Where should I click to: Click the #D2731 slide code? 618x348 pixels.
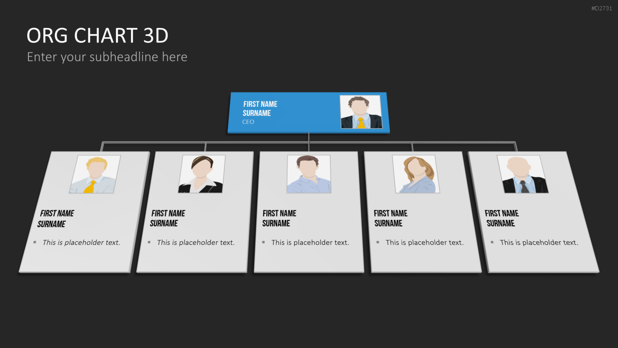[602, 8]
